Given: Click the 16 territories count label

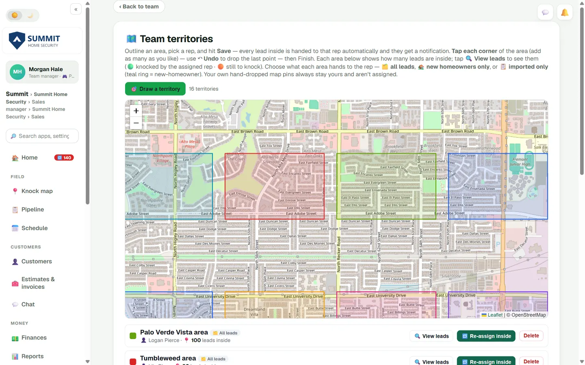Looking at the screenshot, I should tap(204, 89).
